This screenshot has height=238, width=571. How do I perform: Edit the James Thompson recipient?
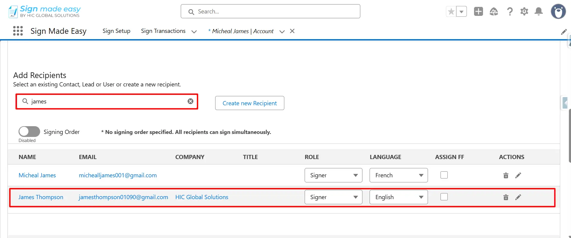click(x=518, y=197)
